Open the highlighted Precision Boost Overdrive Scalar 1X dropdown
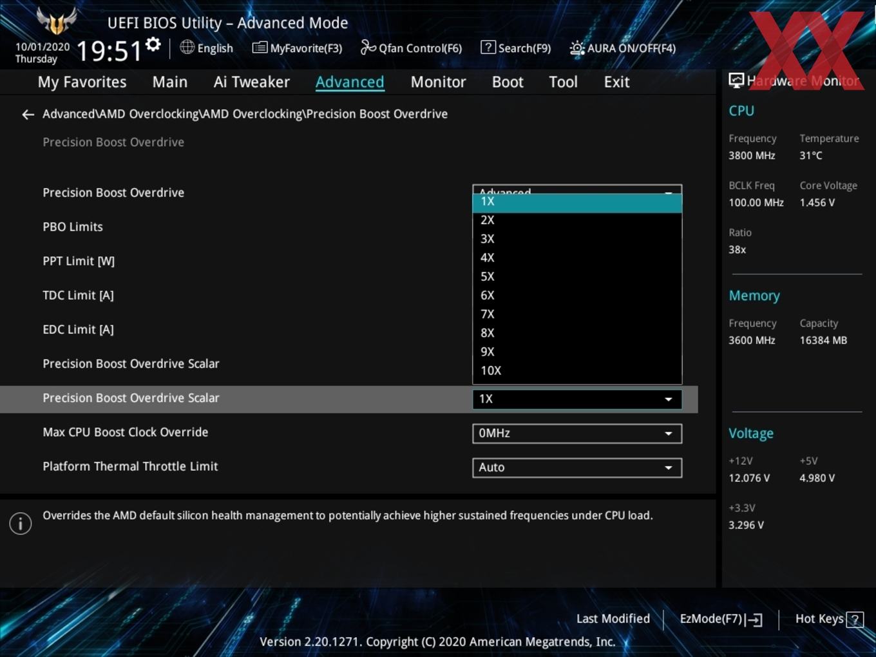Image resolution: width=876 pixels, height=657 pixels. point(577,399)
